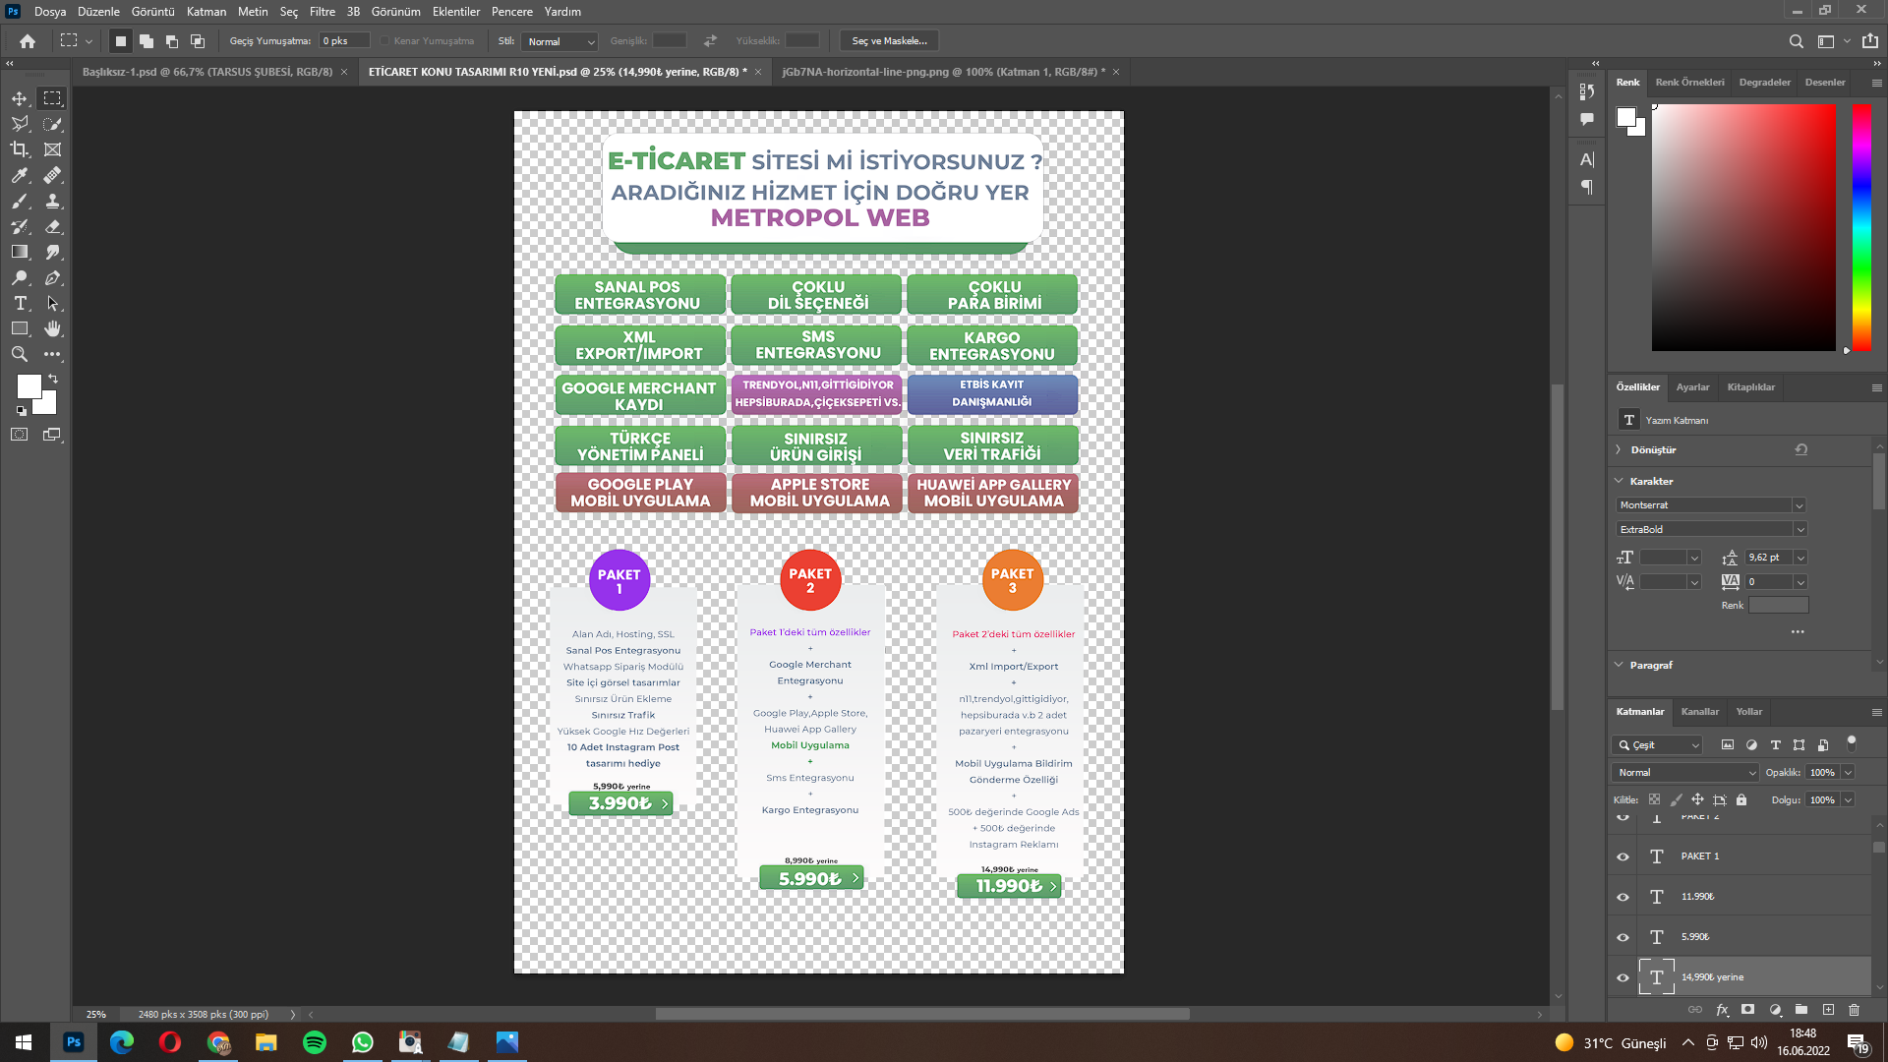Screen dimensions: 1888x1062
Task: Open the Katman menu
Action: coord(206,12)
